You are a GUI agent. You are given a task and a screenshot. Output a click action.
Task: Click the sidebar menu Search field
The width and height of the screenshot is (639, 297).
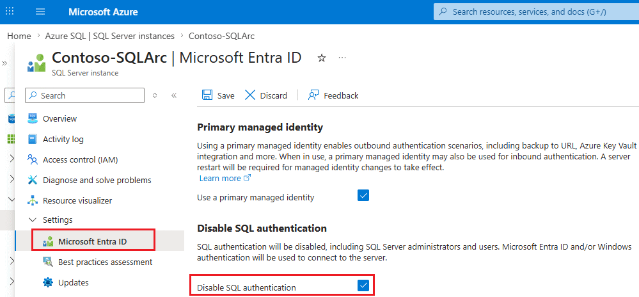click(x=85, y=95)
